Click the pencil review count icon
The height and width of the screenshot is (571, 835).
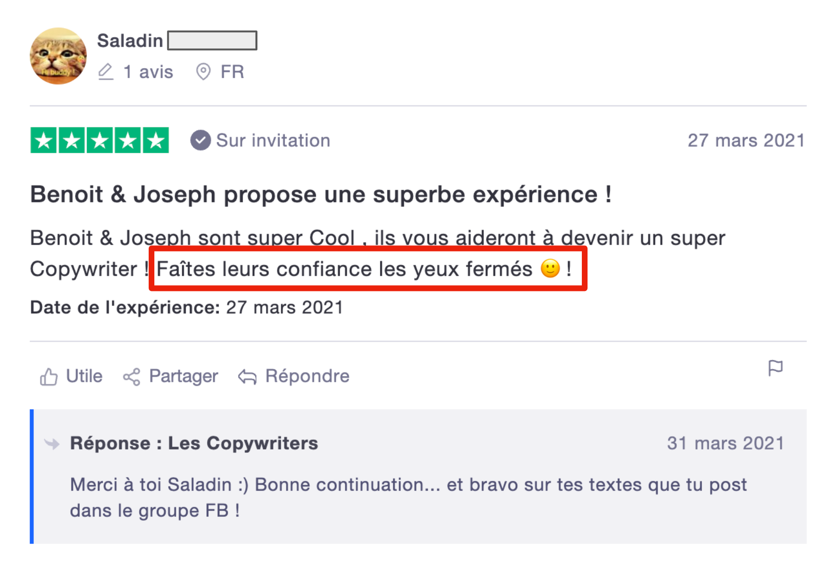click(105, 72)
